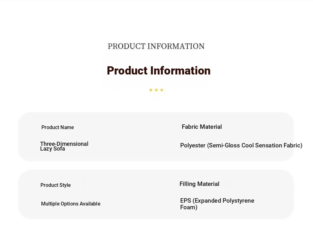The width and height of the screenshot is (313, 238).
Task: Select the Polyester Semi-Gloss Cool Sensation Fabric value
Action: point(241,146)
